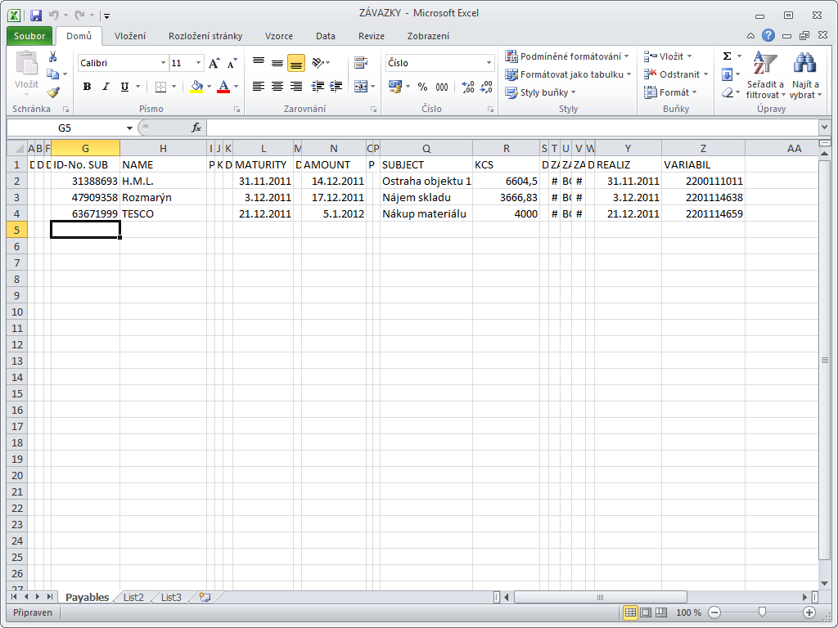The height and width of the screenshot is (628, 838).
Task: Open the Číslo number format dropdown
Action: click(x=489, y=63)
